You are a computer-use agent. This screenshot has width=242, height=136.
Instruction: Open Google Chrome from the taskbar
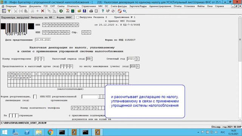pyautogui.click(x=50, y=132)
